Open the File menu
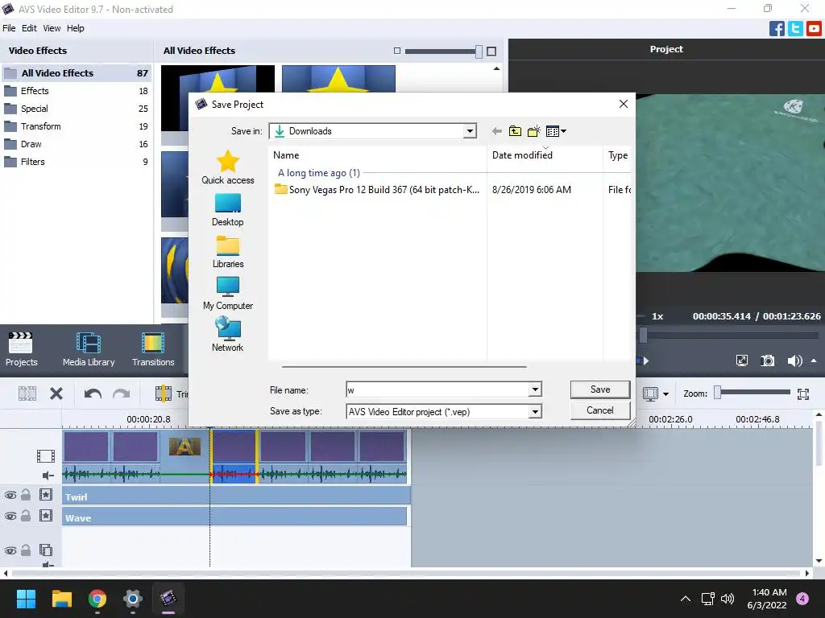This screenshot has height=618, width=825. click(9, 28)
